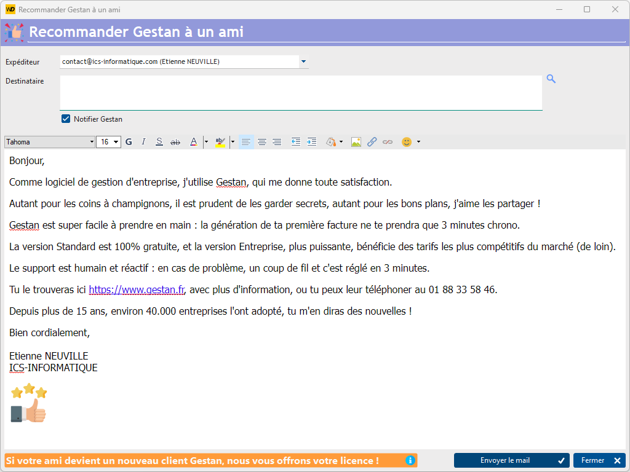Apply strikethrough formatting
Screen dimensions: 630x472
175,142
